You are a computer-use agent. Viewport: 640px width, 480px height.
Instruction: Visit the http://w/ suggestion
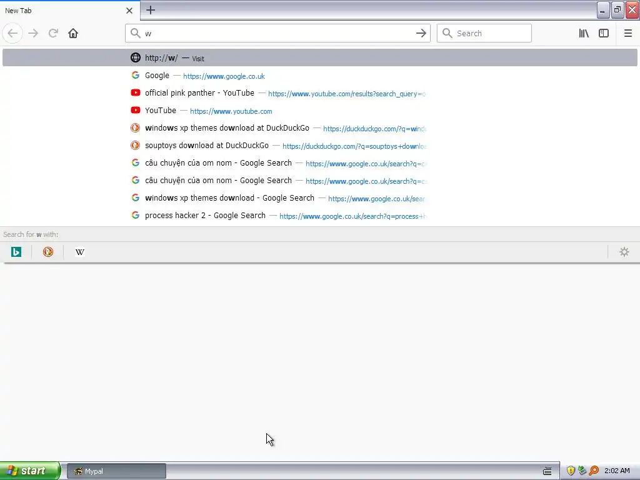pos(319,57)
